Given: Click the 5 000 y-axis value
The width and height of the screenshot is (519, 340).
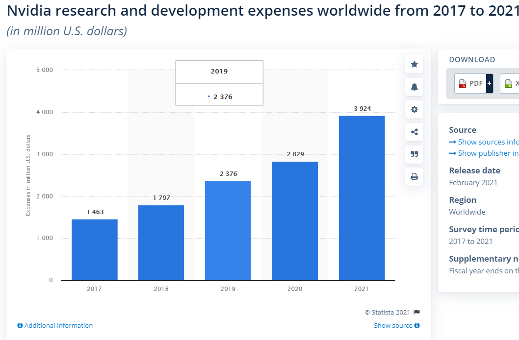Looking at the screenshot, I should pos(45,70).
